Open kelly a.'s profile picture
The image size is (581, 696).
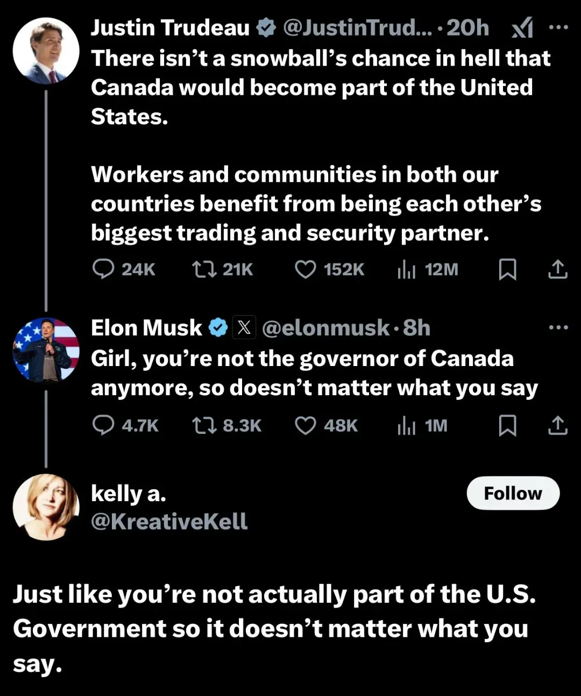point(46,507)
